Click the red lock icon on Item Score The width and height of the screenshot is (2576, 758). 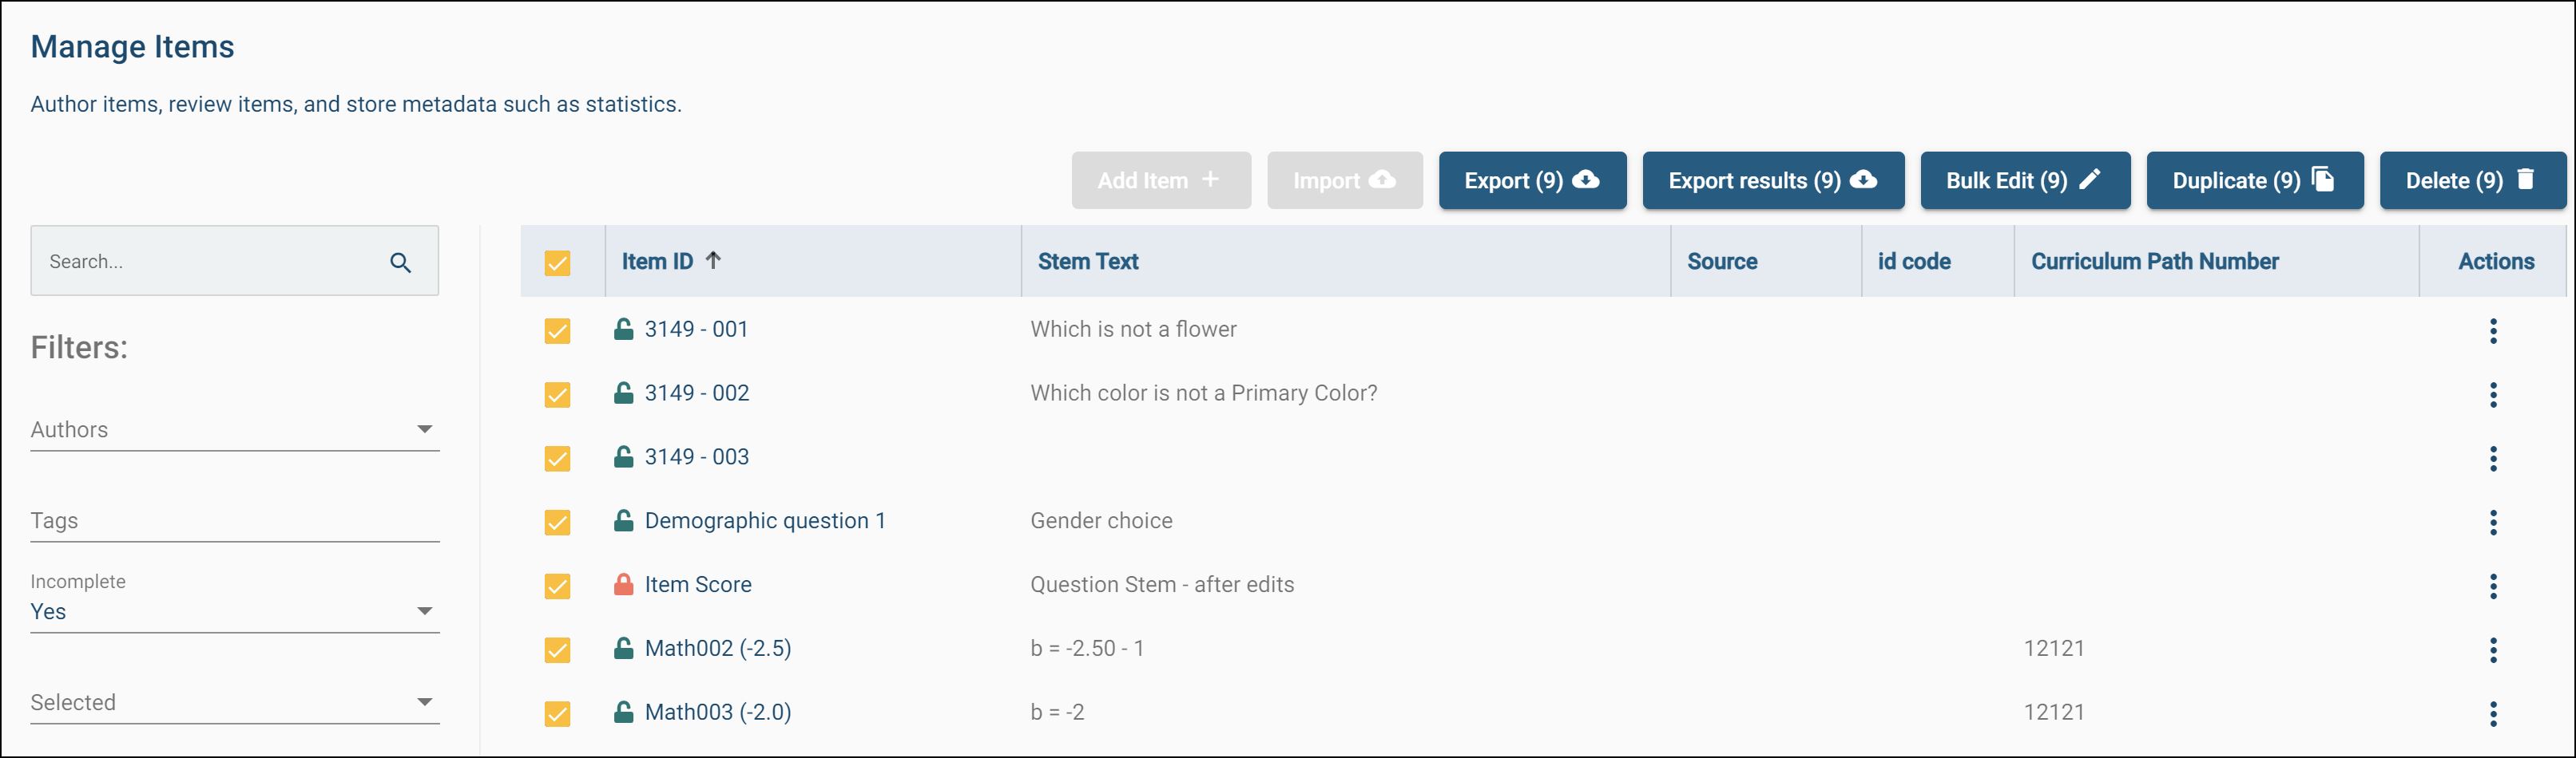tap(623, 584)
